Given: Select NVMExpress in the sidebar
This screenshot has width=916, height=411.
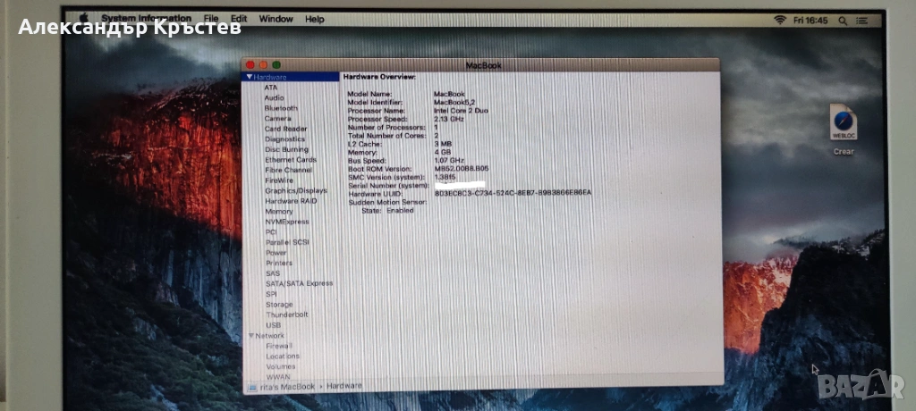Looking at the screenshot, I should coord(287,222).
